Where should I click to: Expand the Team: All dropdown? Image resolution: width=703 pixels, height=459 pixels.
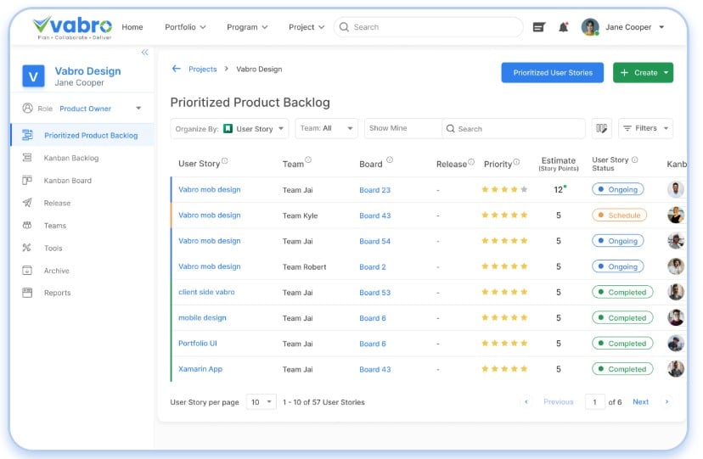327,128
